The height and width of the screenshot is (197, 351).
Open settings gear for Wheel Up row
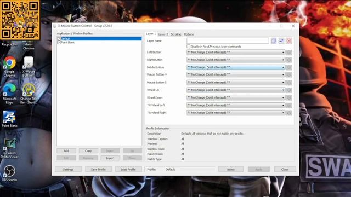[x=289, y=90]
